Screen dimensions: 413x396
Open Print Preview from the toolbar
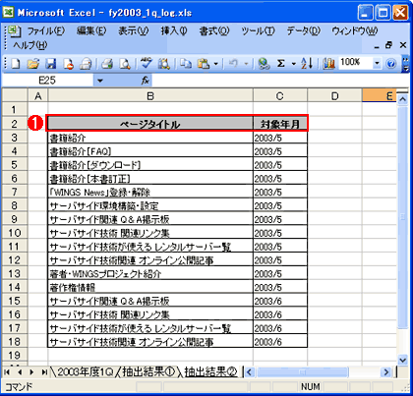pyautogui.click(x=125, y=63)
